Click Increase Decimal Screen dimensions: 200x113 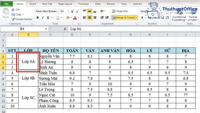pos(162,18)
